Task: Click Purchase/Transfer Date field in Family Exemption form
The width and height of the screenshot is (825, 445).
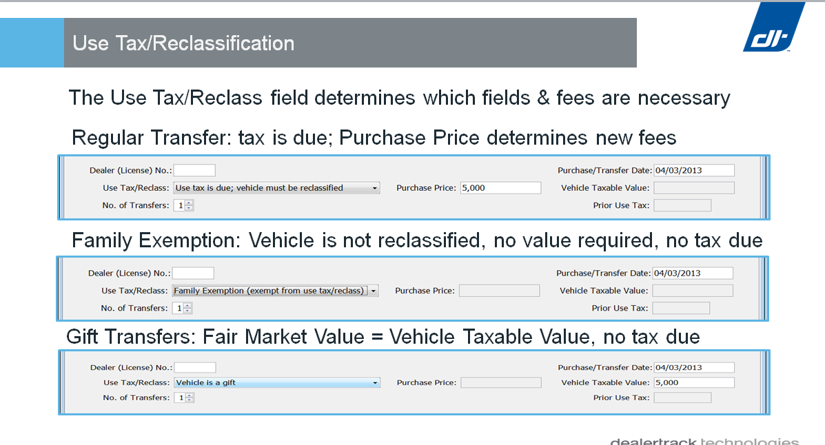Action: point(692,273)
